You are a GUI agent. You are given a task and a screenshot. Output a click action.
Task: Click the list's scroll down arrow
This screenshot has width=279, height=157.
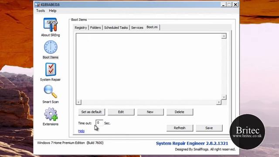[x=224, y=97]
